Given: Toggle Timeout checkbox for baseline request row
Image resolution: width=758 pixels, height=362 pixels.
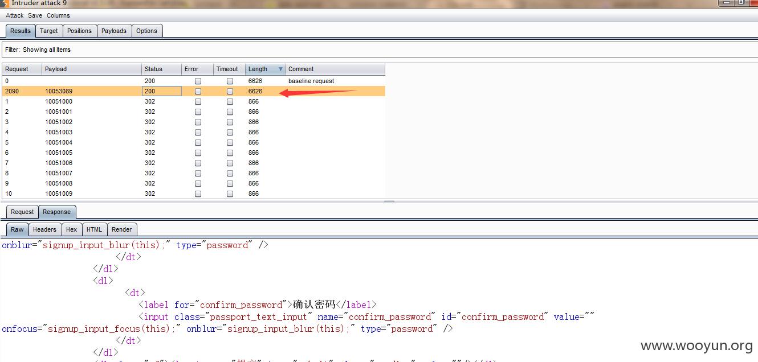Looking at the screenshot, I should coord(230,81).
